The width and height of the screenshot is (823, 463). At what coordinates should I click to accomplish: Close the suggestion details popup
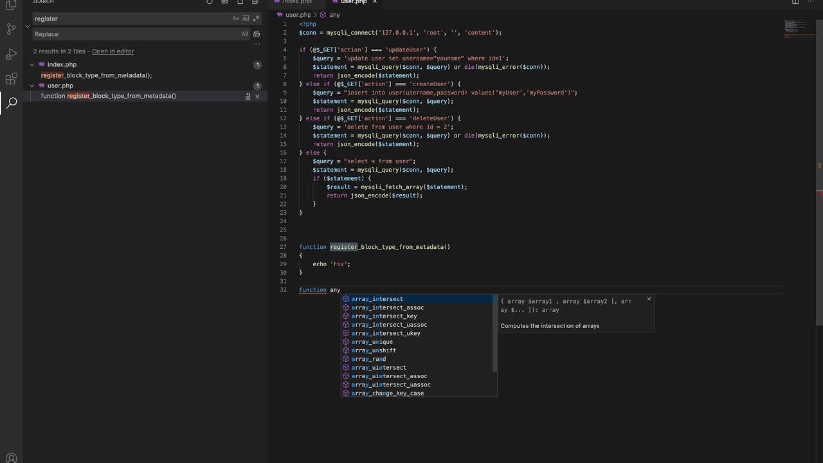[649, 299]
